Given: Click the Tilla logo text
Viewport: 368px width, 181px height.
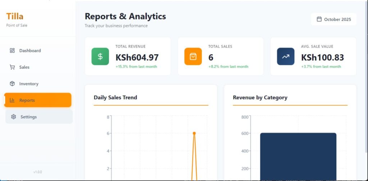Looking at the screenshot, I should pos(15,16).
